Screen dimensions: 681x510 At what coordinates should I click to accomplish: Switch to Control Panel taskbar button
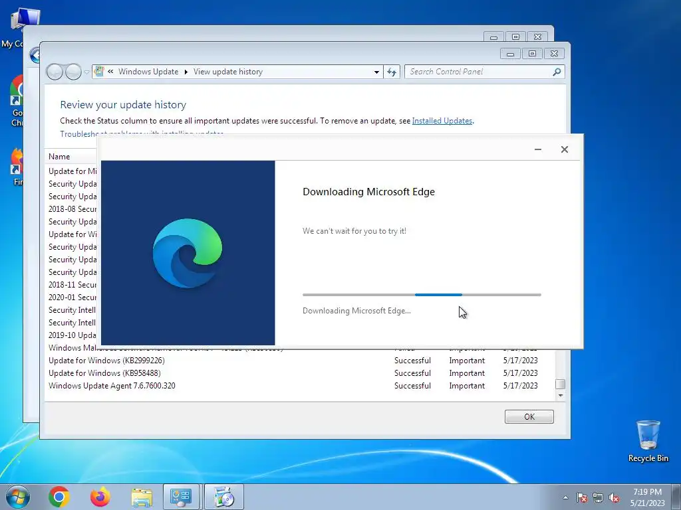181,497
